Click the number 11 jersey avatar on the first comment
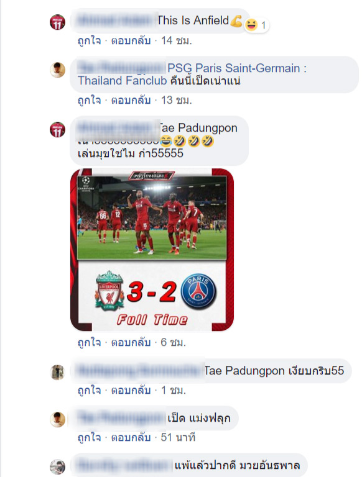Image resolution: width=362 pixels, height=477 pixels. tap(58, 22)
